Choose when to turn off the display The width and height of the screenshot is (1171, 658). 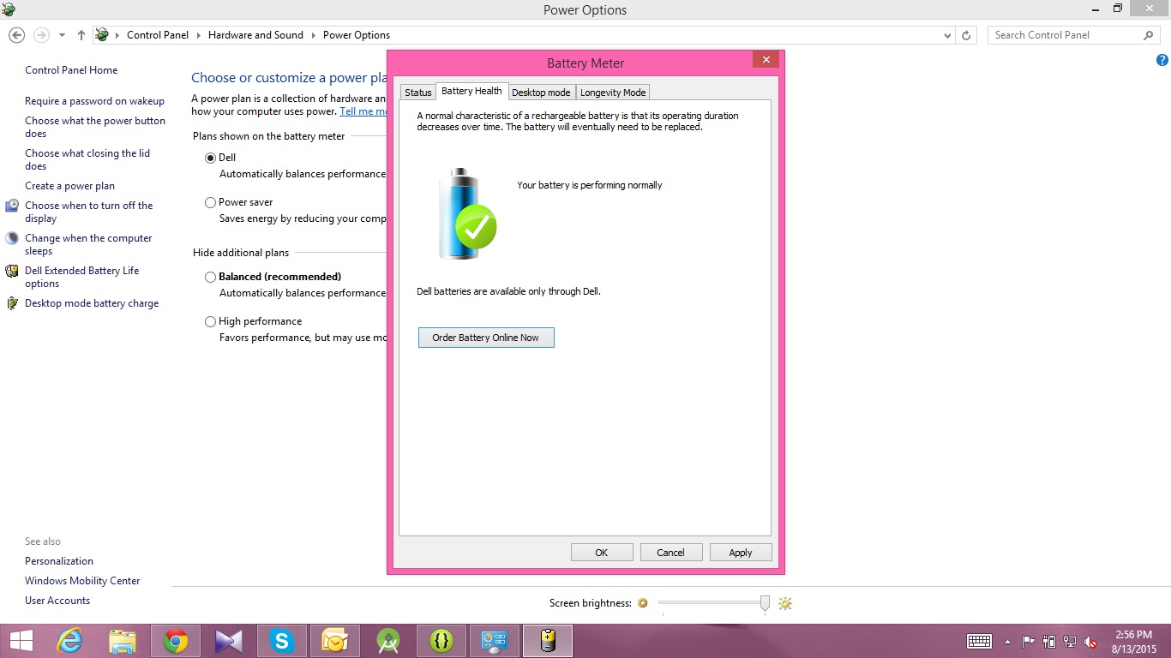tap(88, 212)
